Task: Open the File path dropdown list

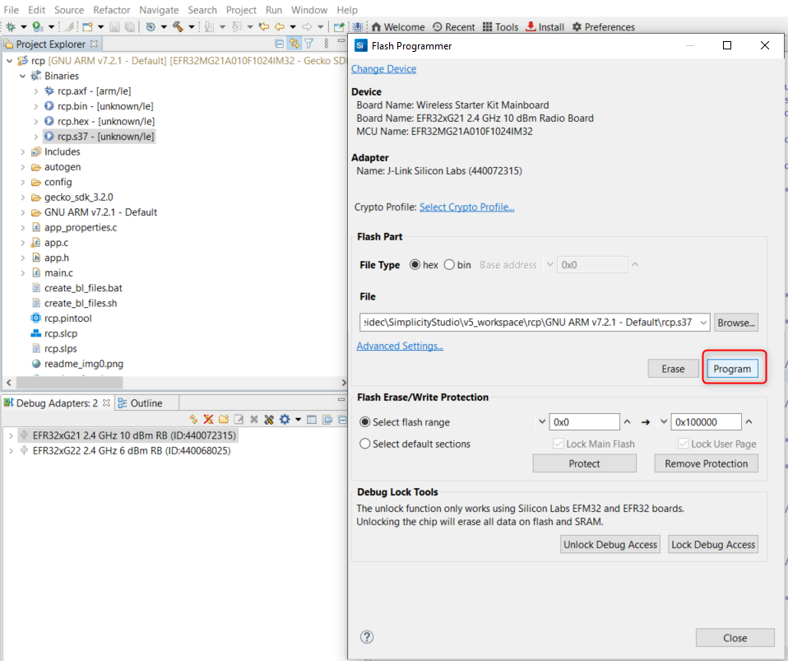Action: [x=703, y=324]
